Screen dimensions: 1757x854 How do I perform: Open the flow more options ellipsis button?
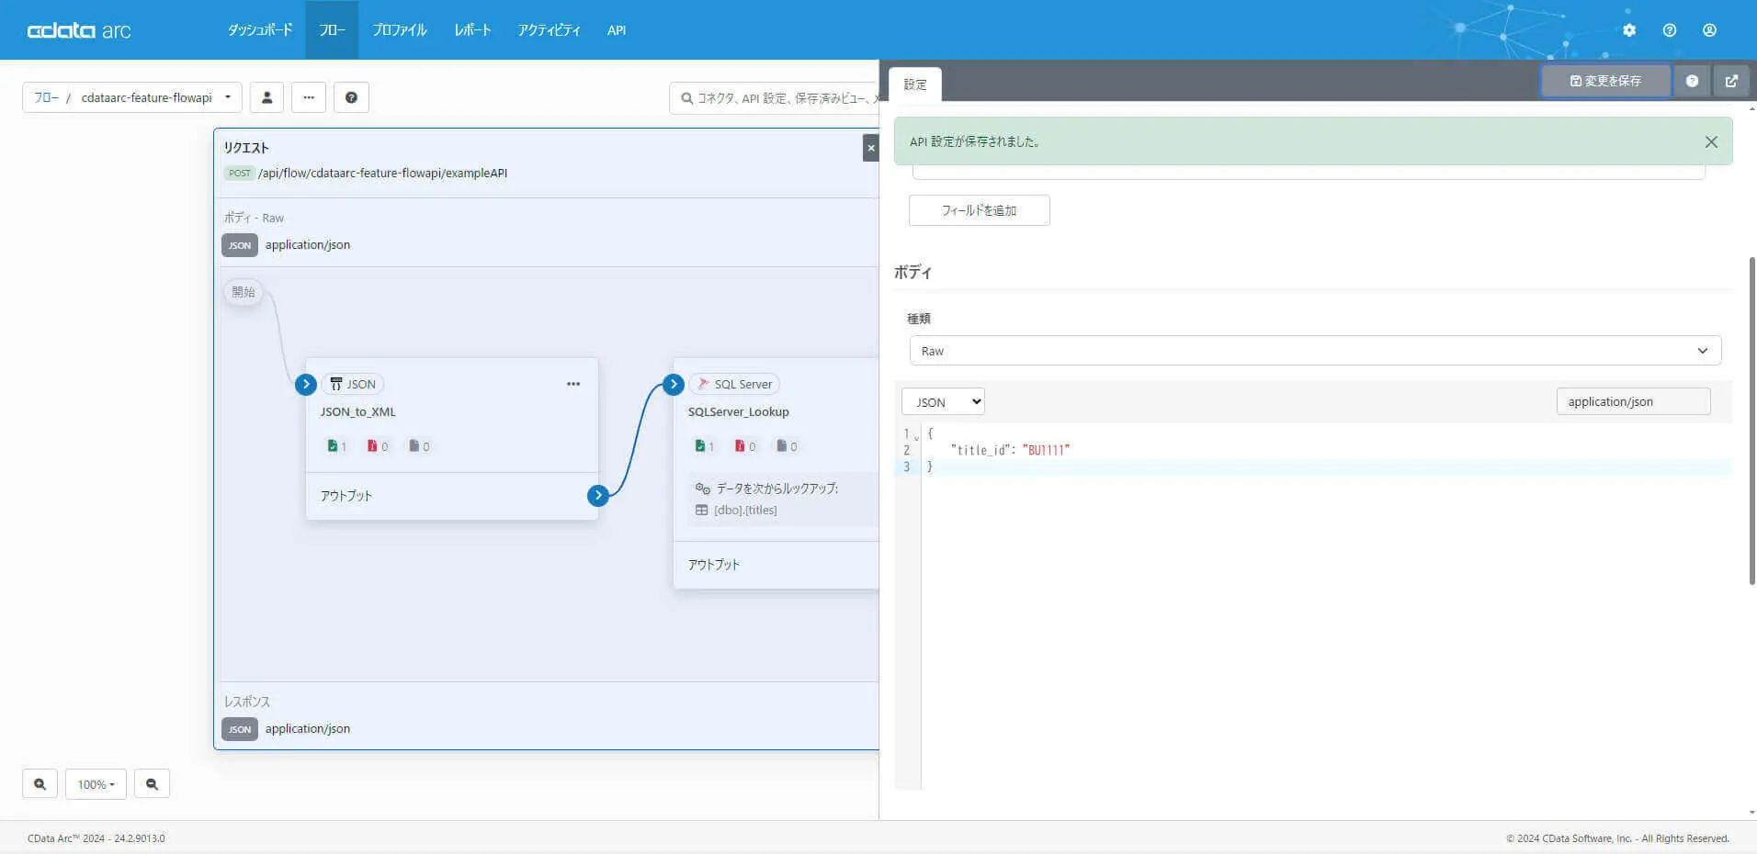(309, 97)
